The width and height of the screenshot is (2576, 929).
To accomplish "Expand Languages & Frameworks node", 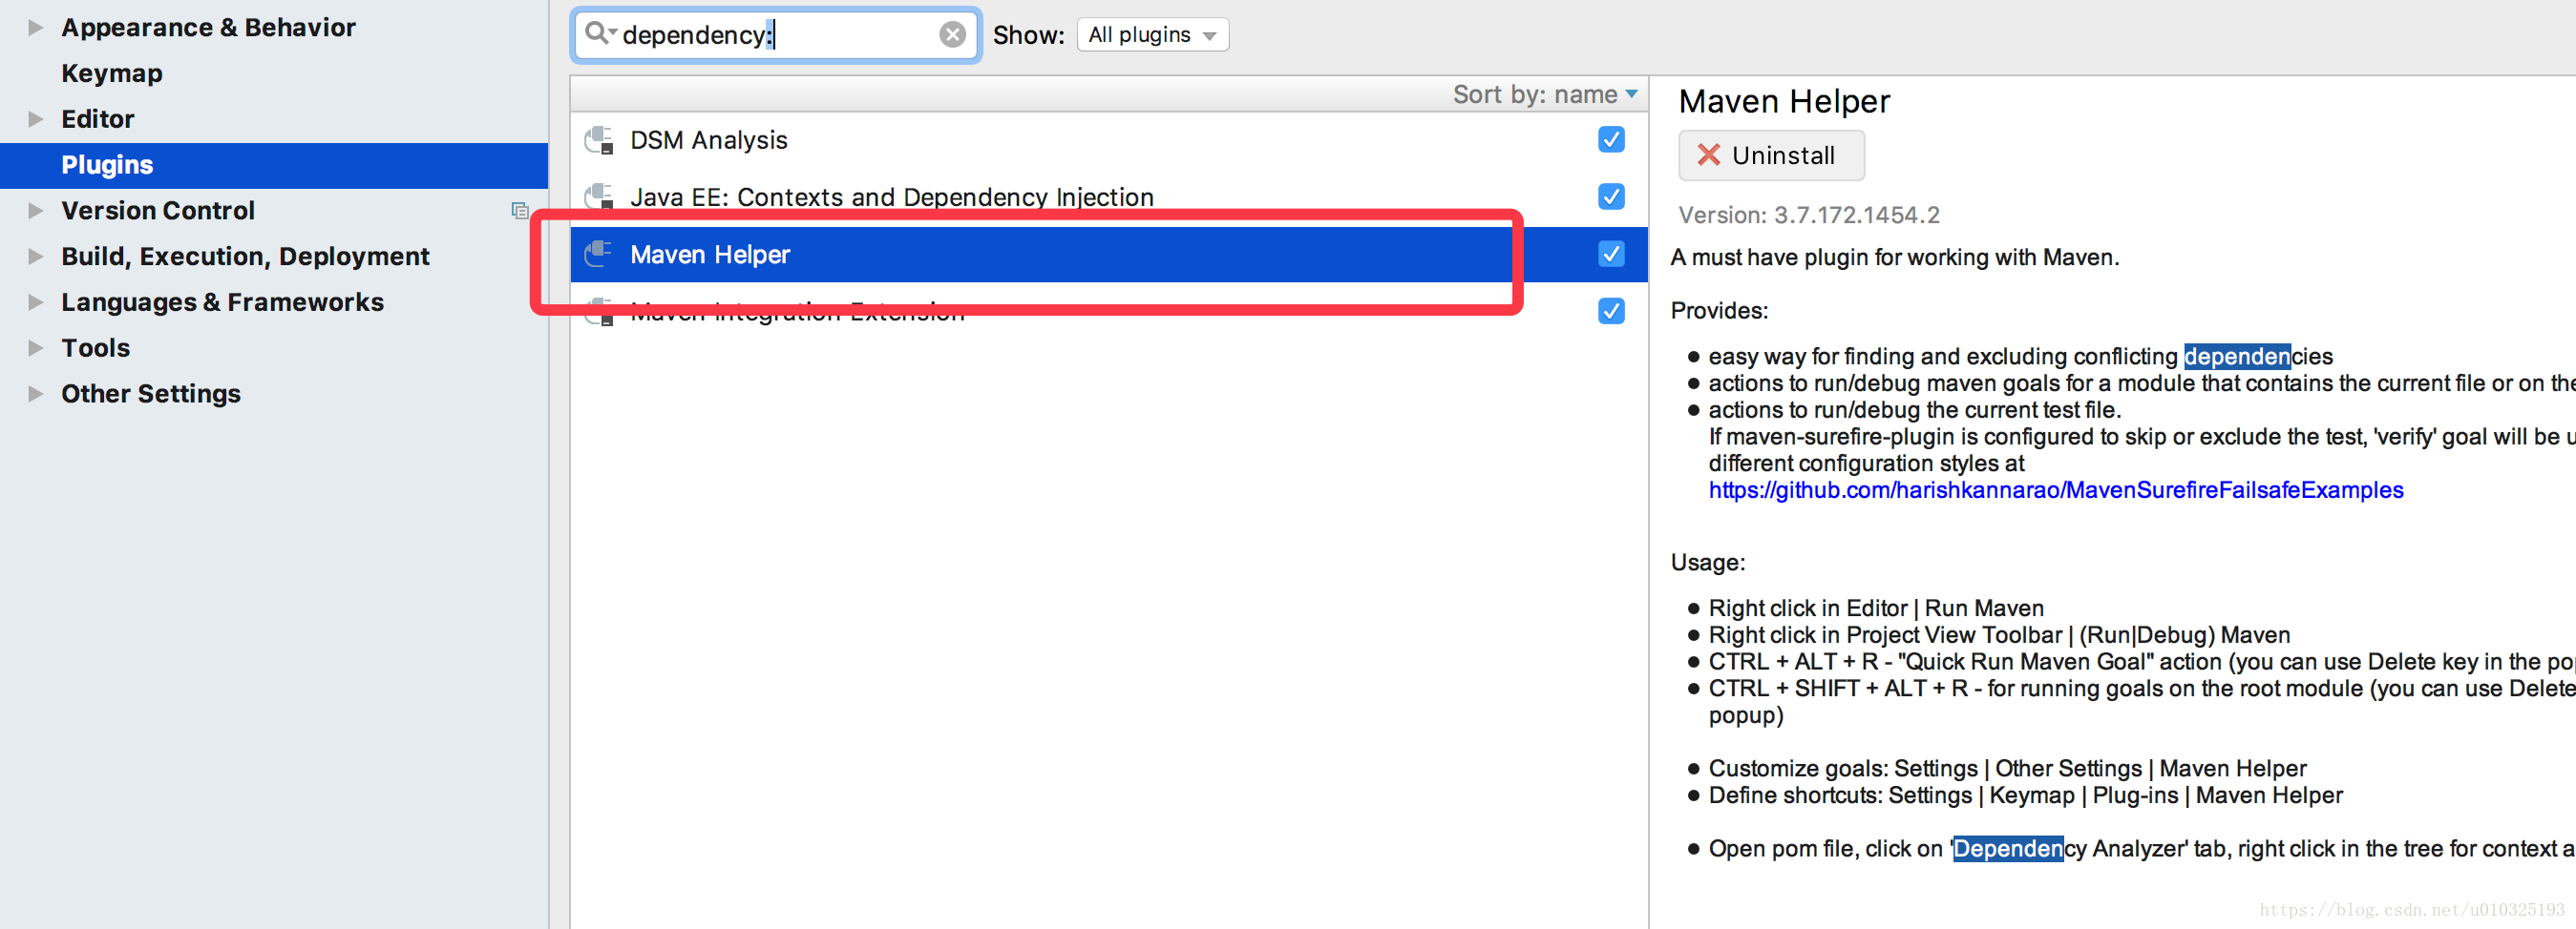I will (35, 302).
